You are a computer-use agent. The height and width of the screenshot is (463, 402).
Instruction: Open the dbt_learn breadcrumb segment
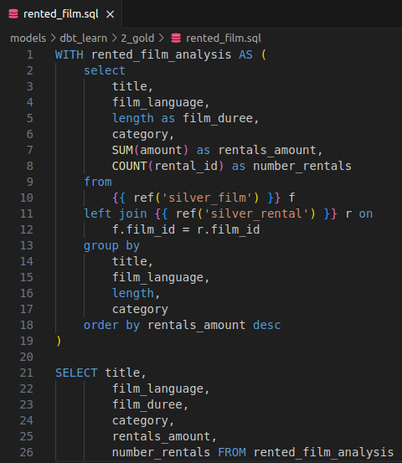coord(83,38)
